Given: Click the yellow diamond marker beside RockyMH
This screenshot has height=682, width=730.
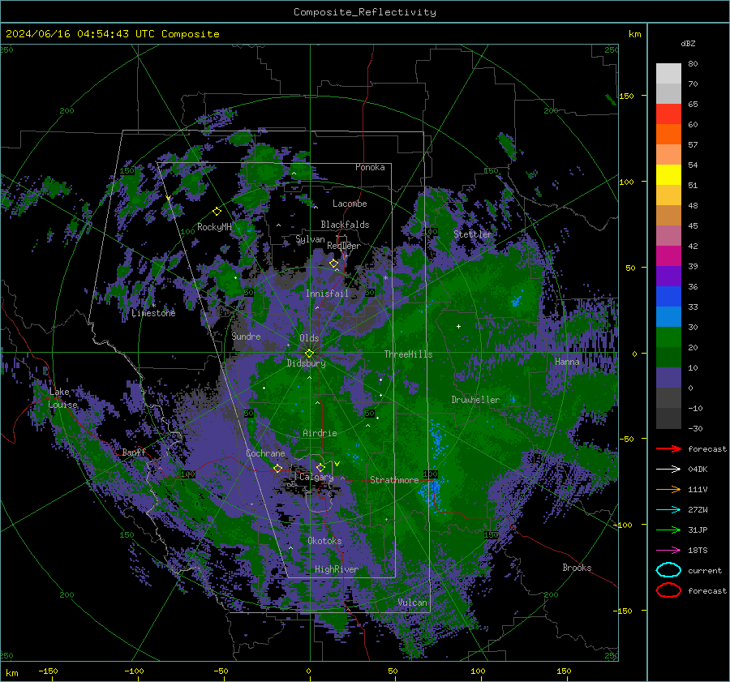Looking at the screenshot, I should coord(217,212).
